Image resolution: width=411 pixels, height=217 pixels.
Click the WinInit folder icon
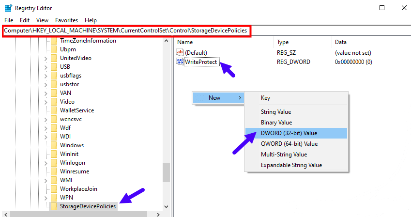click(x=54, y=154)
